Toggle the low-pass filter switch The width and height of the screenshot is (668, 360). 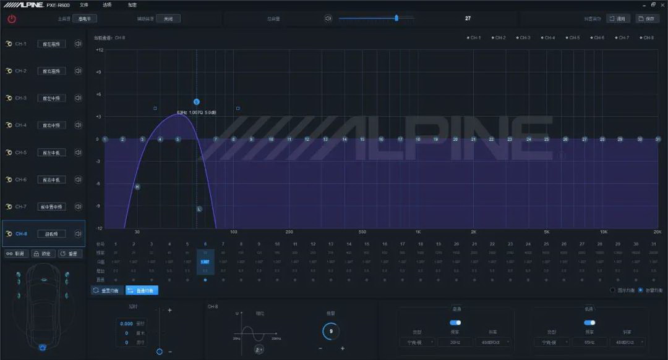589,322
